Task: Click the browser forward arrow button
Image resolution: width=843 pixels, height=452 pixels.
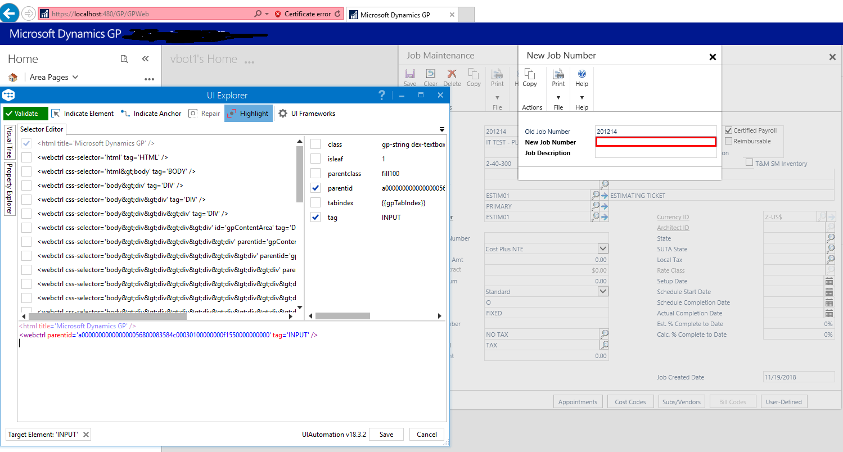Action: coord(28,13)
